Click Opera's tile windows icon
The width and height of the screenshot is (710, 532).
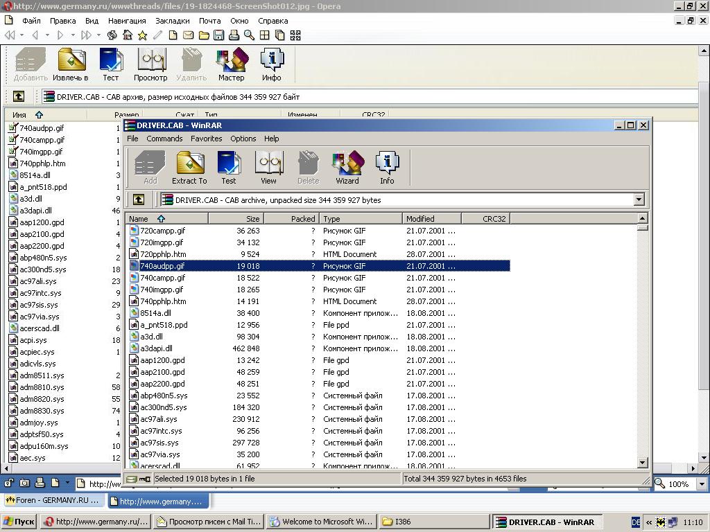[x=264, y=35]
